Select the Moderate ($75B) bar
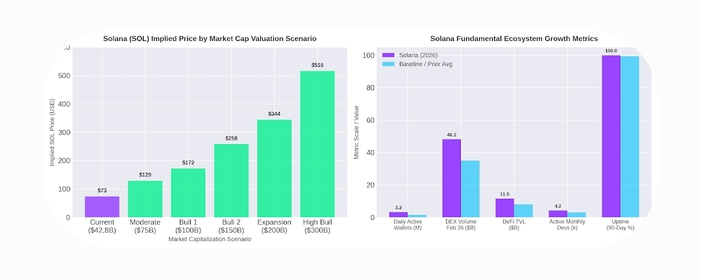The width and height of the screenshot is (701, 280). (145, 199)
